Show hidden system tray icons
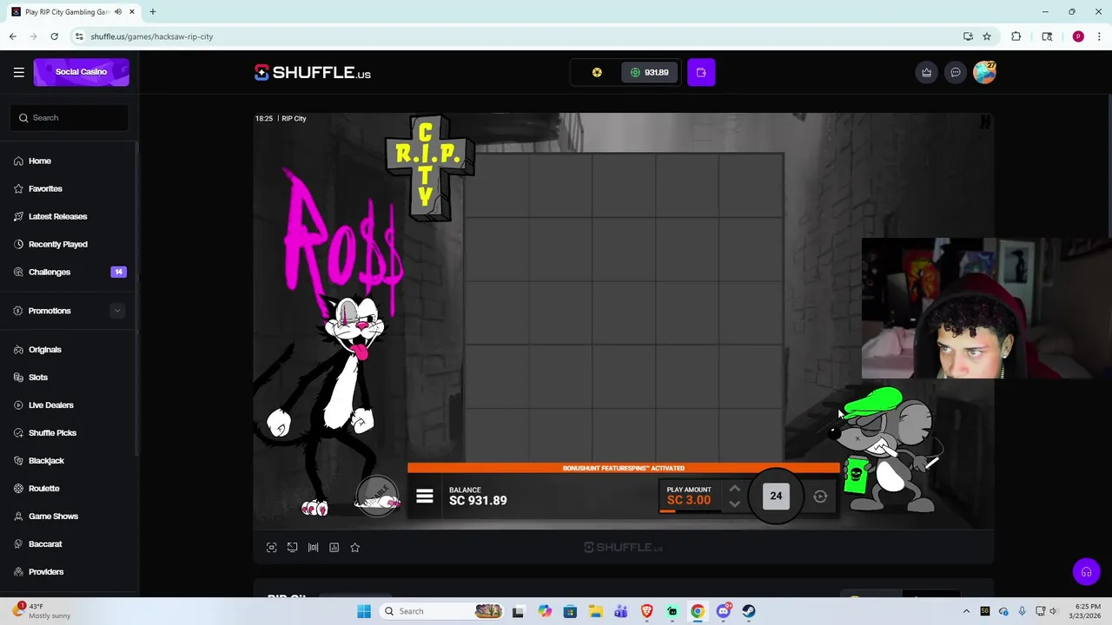 (x=966, y=611)
